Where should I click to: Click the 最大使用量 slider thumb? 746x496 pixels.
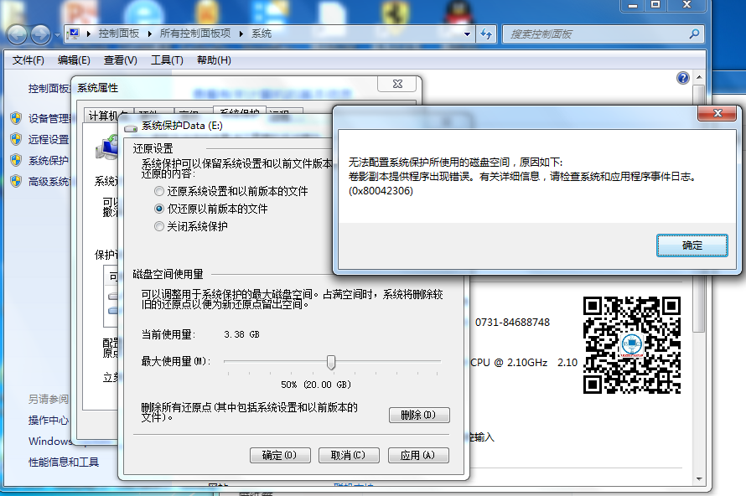331,362
